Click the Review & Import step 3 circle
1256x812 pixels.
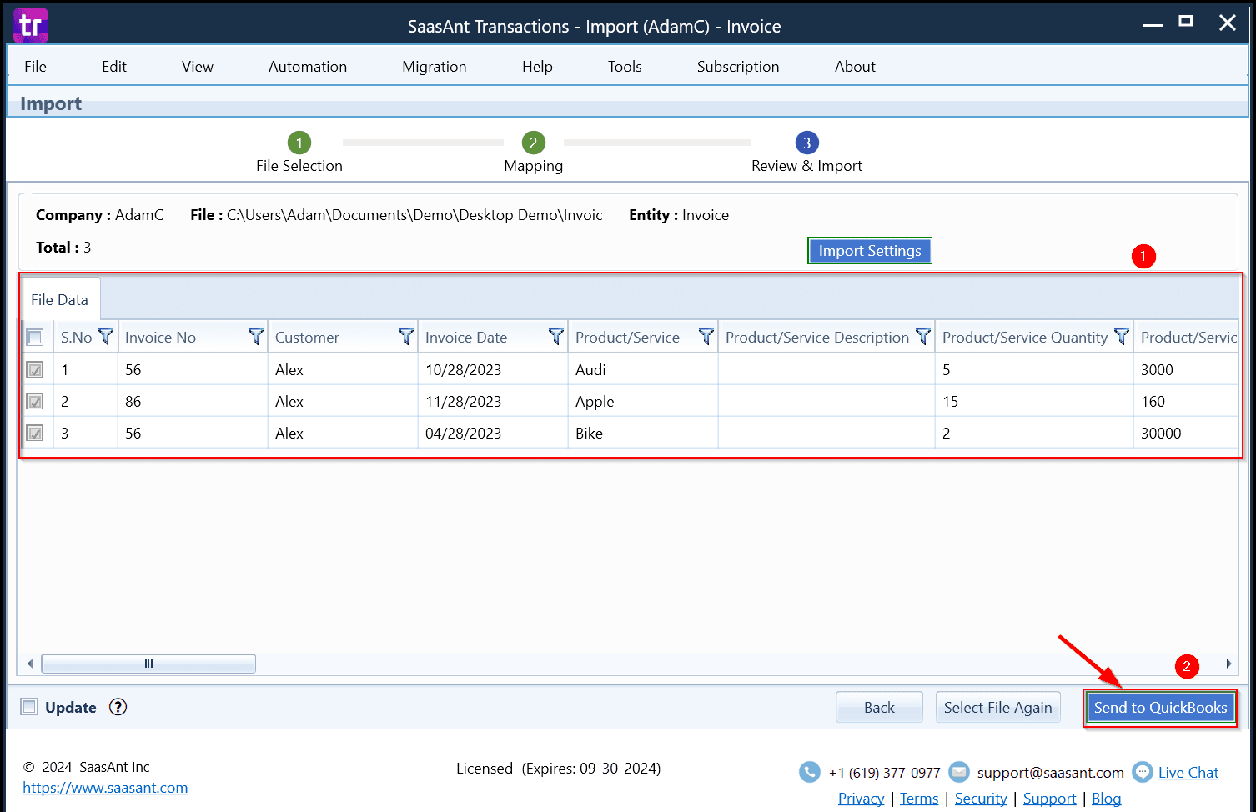point(806,143)
